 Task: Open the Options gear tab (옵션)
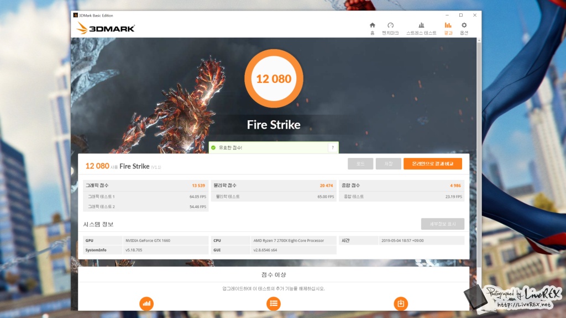[x=464, y=29]
